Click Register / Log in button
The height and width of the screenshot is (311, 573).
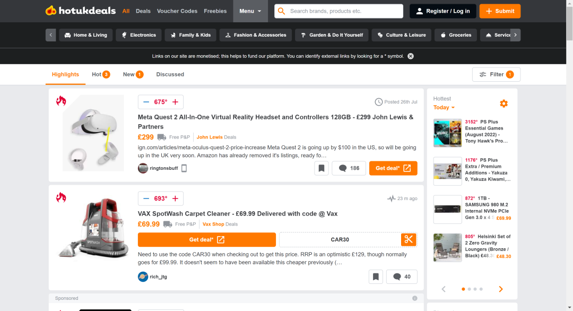coord(443,11)
